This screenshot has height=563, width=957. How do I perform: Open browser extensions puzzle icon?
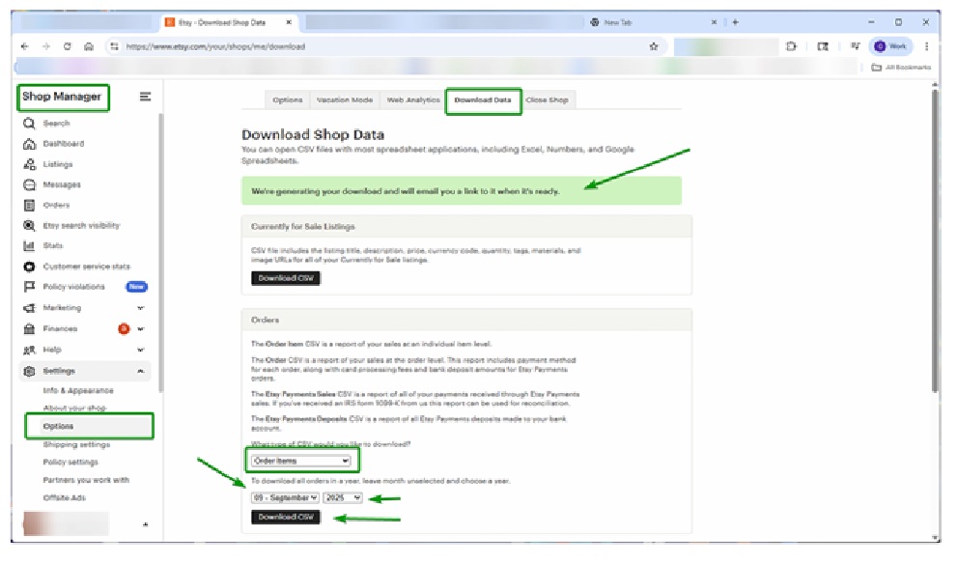pos(791,46)
